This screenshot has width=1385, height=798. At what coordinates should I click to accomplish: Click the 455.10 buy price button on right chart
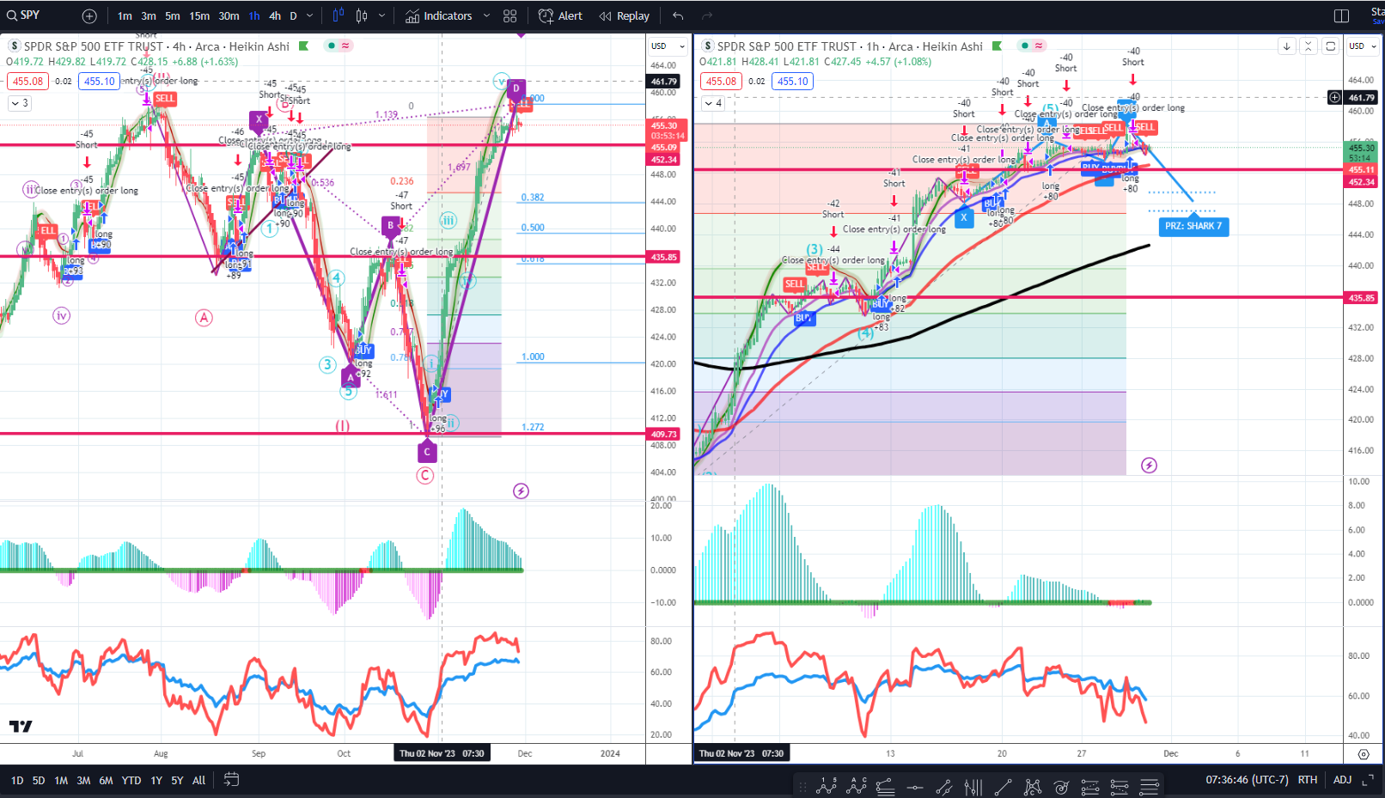[792, 82]
